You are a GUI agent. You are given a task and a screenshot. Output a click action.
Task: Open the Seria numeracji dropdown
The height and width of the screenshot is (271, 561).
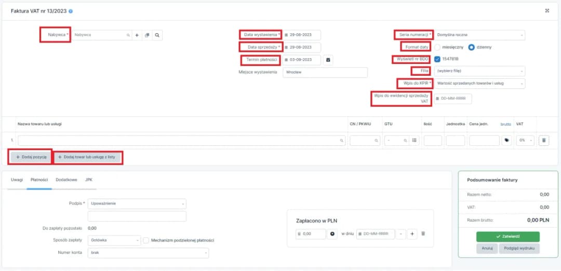479,35
